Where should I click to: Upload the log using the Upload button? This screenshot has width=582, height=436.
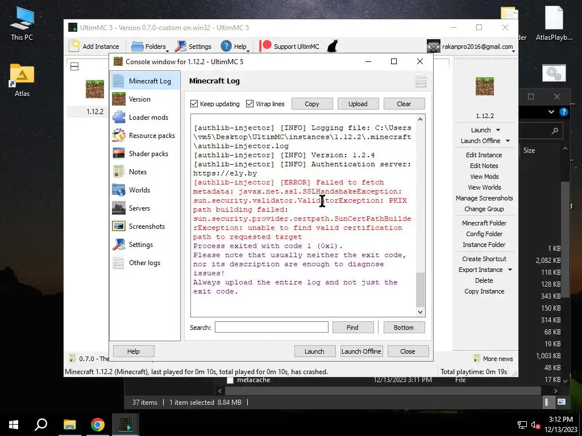coord(358,104)
